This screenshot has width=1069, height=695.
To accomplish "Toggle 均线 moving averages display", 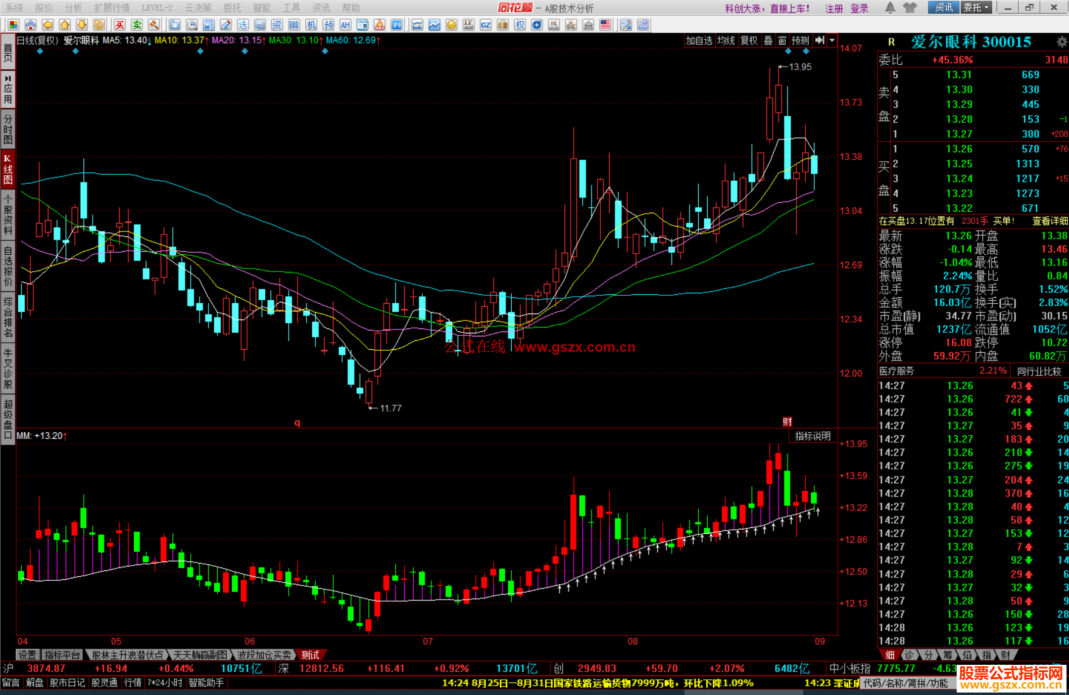I will click(x=726, y=41).
